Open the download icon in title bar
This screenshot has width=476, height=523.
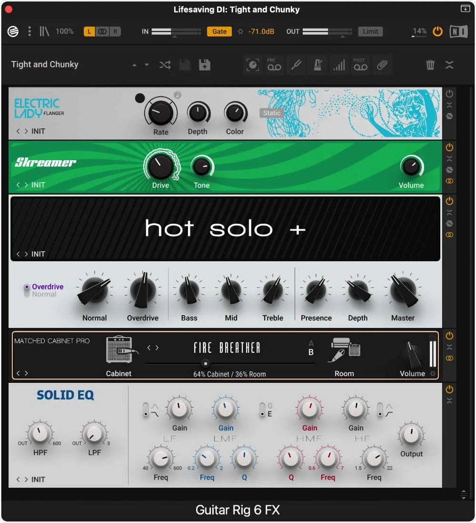pos(466,9)
